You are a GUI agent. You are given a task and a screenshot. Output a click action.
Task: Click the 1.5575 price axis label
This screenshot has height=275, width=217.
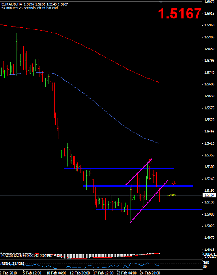tap(209, 108)
